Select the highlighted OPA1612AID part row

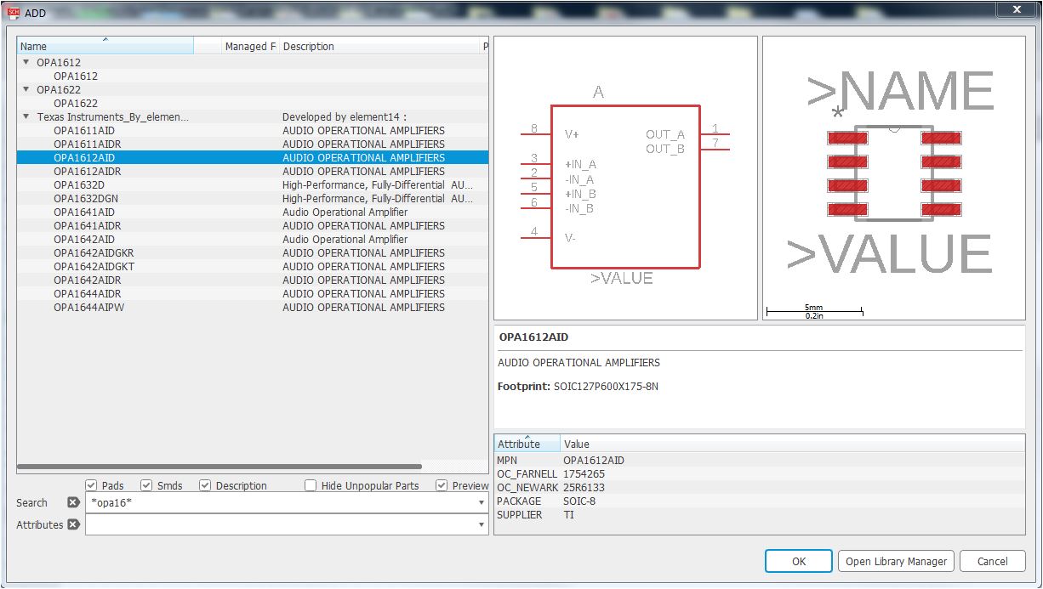pyautogui.click(x=253, y=157)
